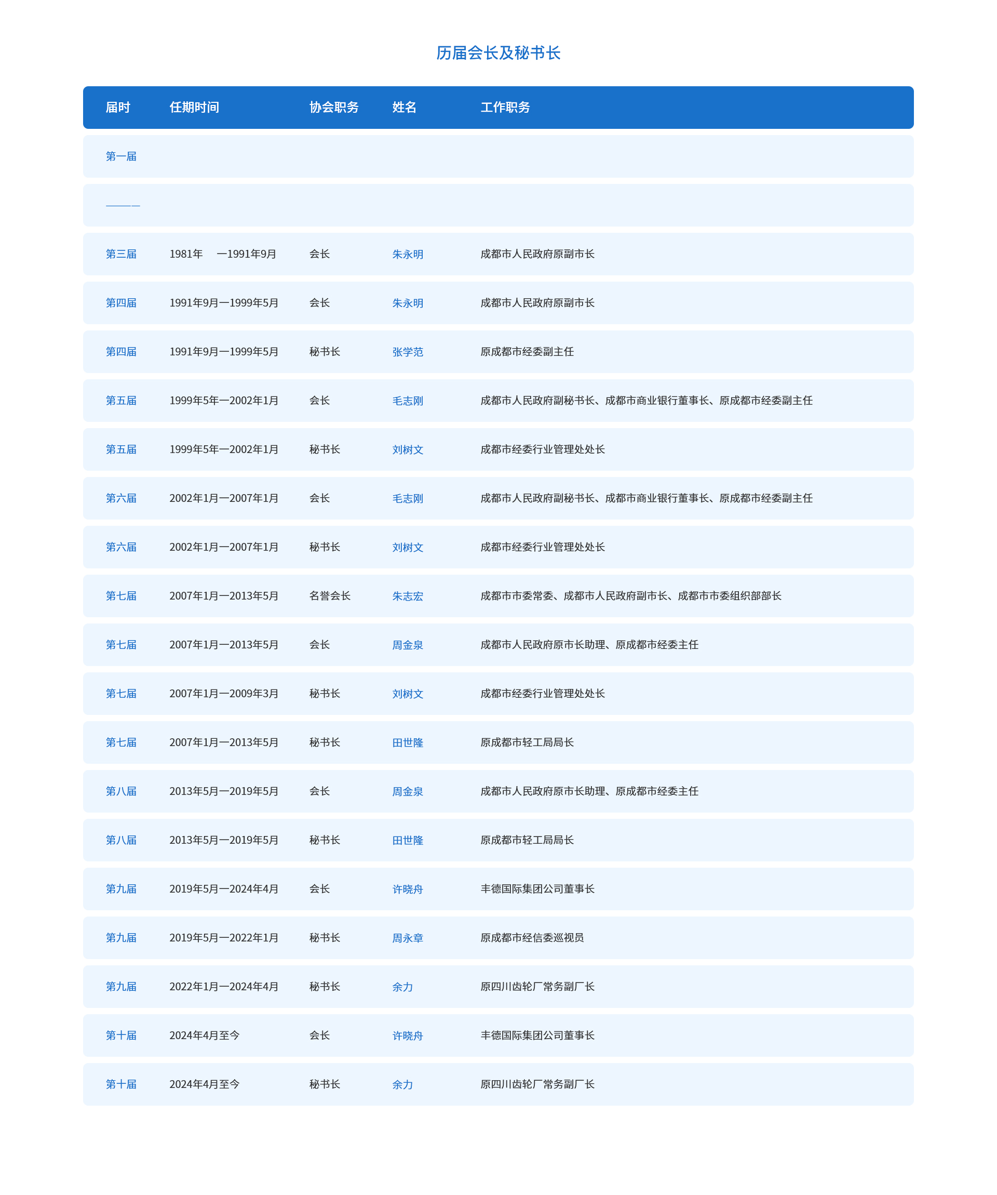Image resolution: width=997 pixels, height=1195 pixels.
Task: Click 许晓舟 in the 第十届 row
Action: pos(408,1036)
